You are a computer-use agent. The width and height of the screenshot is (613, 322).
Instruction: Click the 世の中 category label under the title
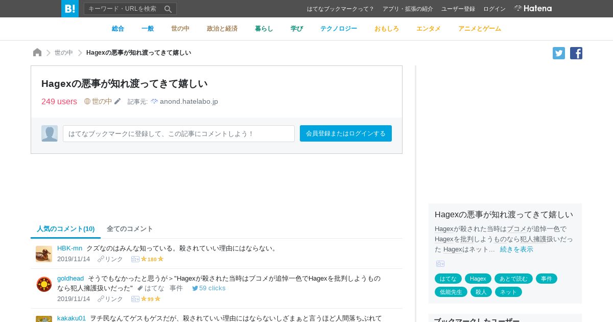pyautogui.click(x=102, y=101)
